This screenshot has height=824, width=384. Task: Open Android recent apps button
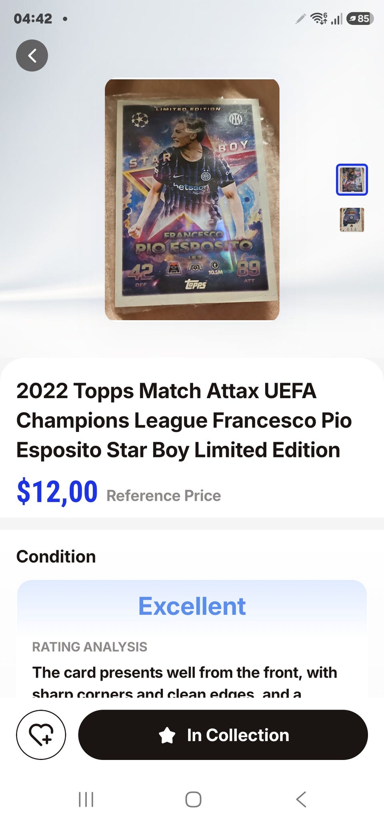(86, 799)
